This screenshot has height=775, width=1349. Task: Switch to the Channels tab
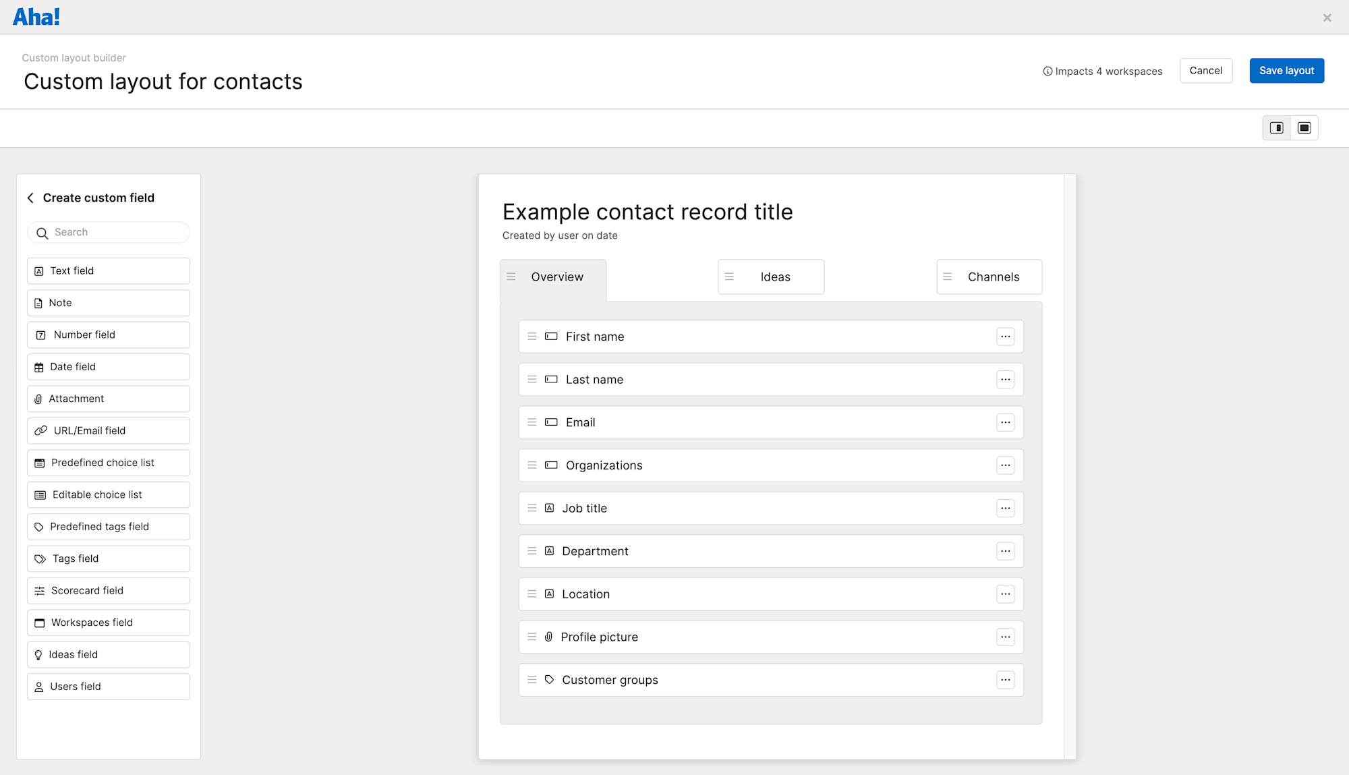pos(993,277)
